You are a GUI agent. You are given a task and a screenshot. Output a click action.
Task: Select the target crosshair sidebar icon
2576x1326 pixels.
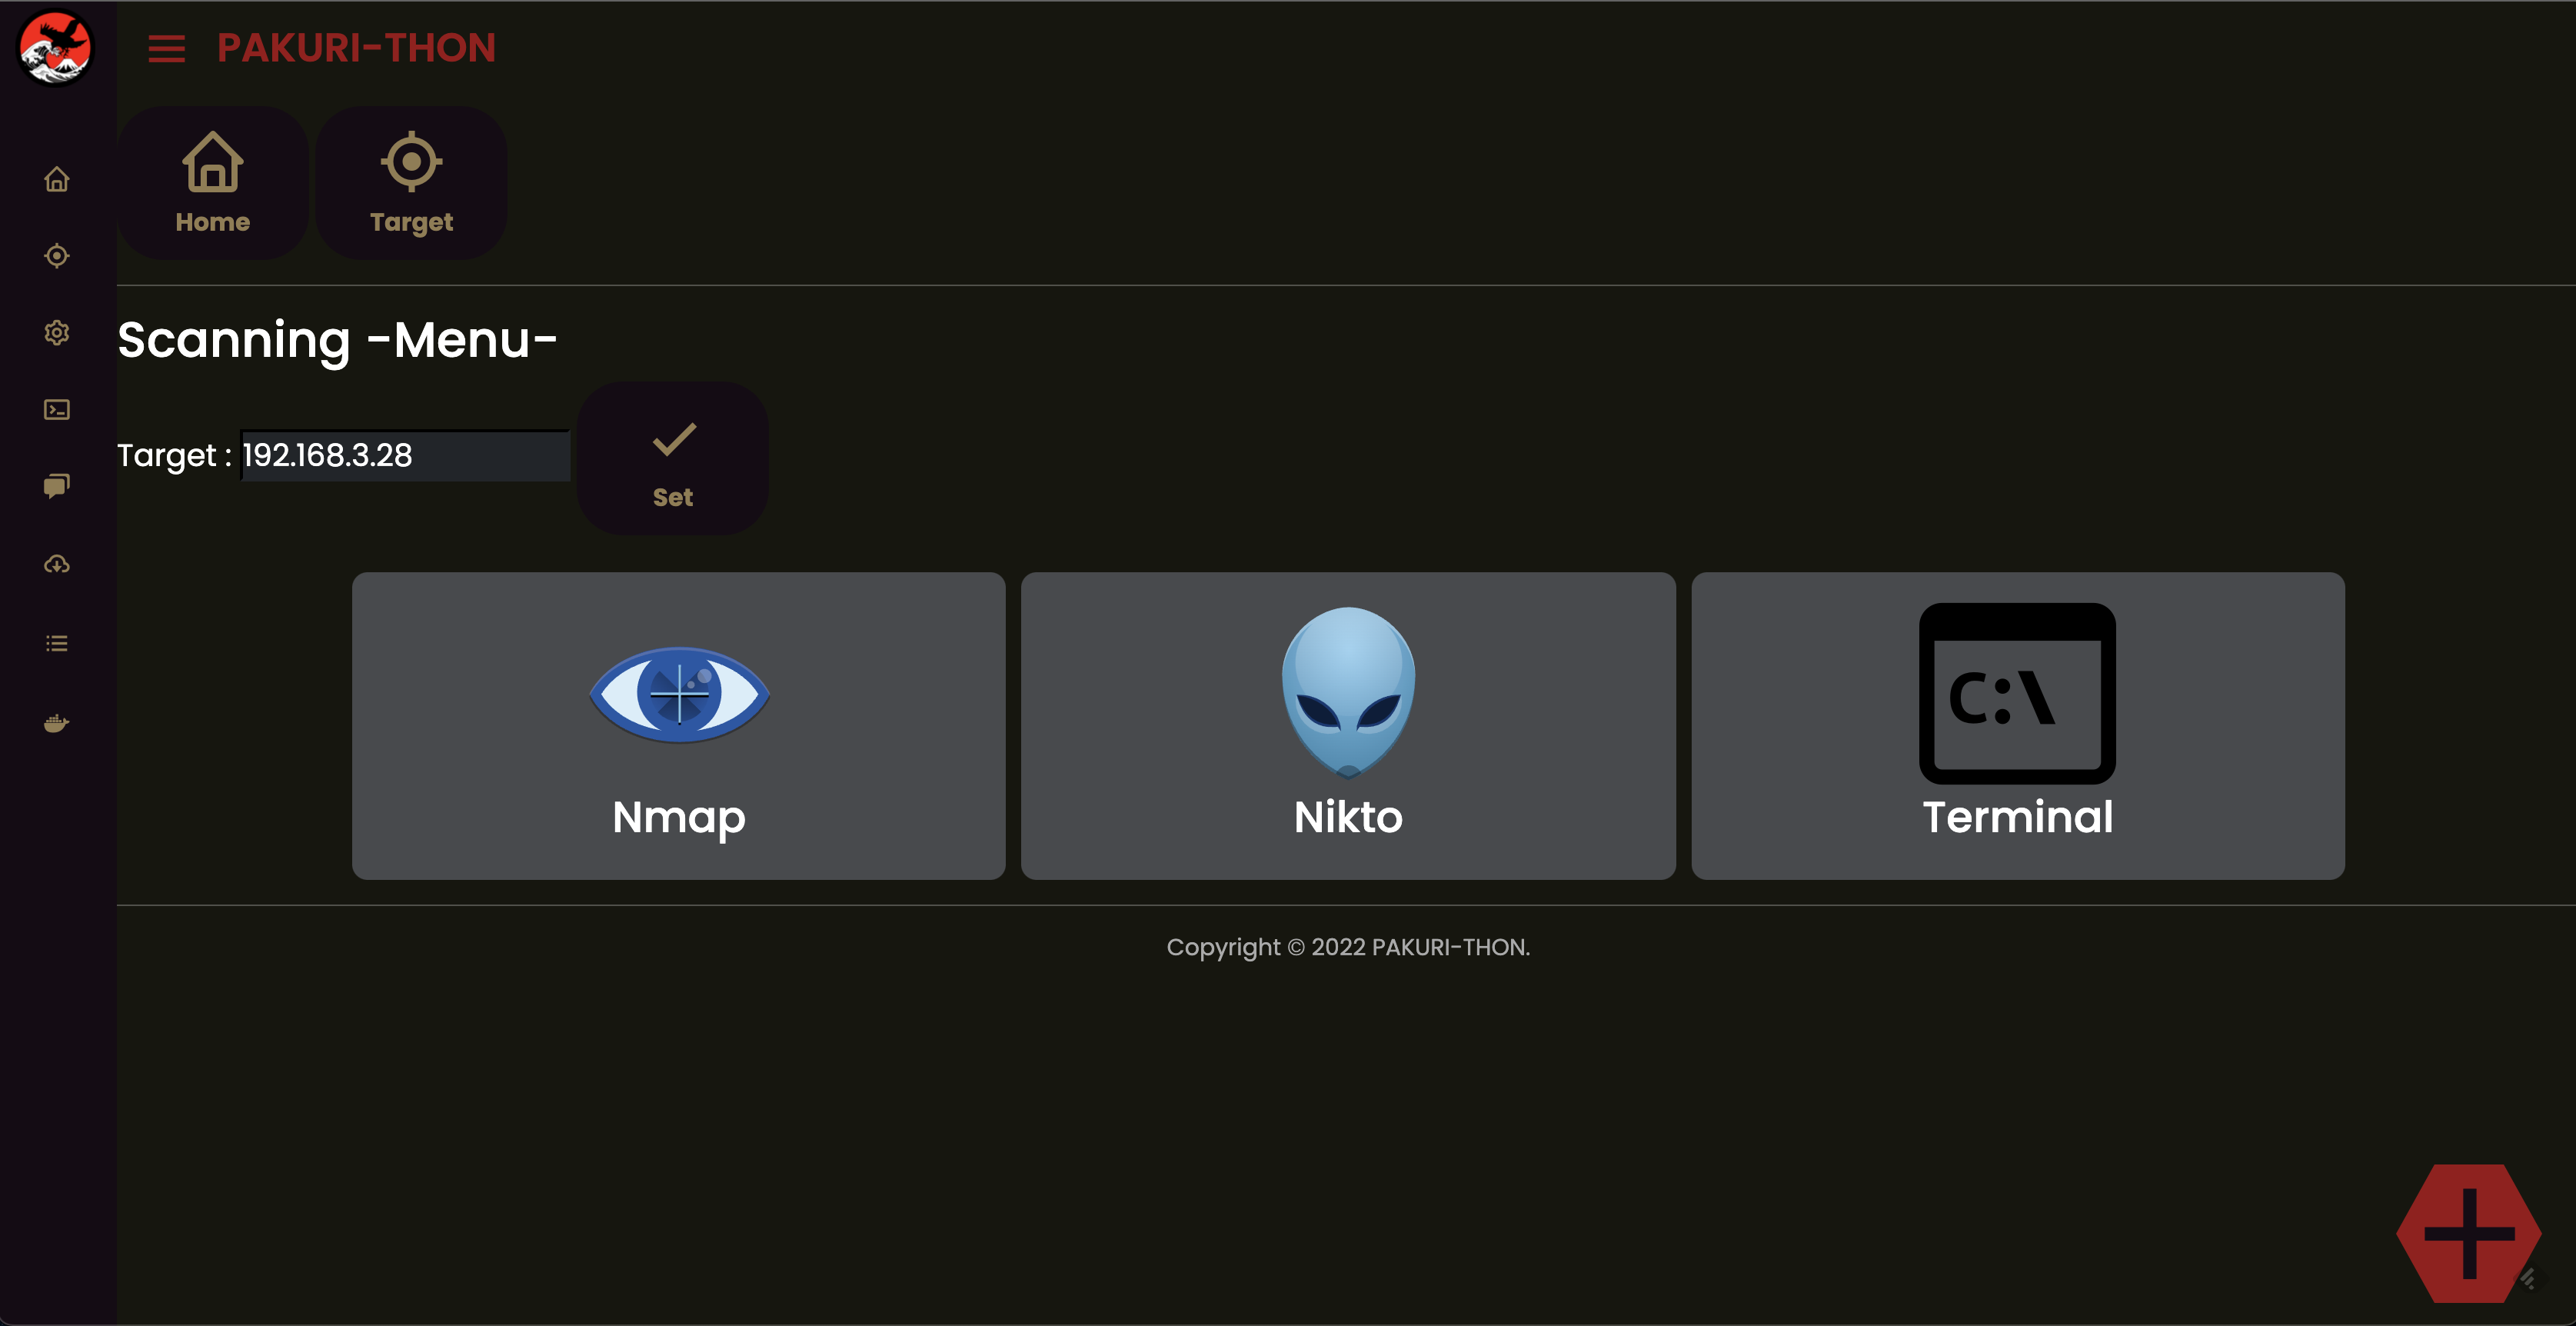57,256
